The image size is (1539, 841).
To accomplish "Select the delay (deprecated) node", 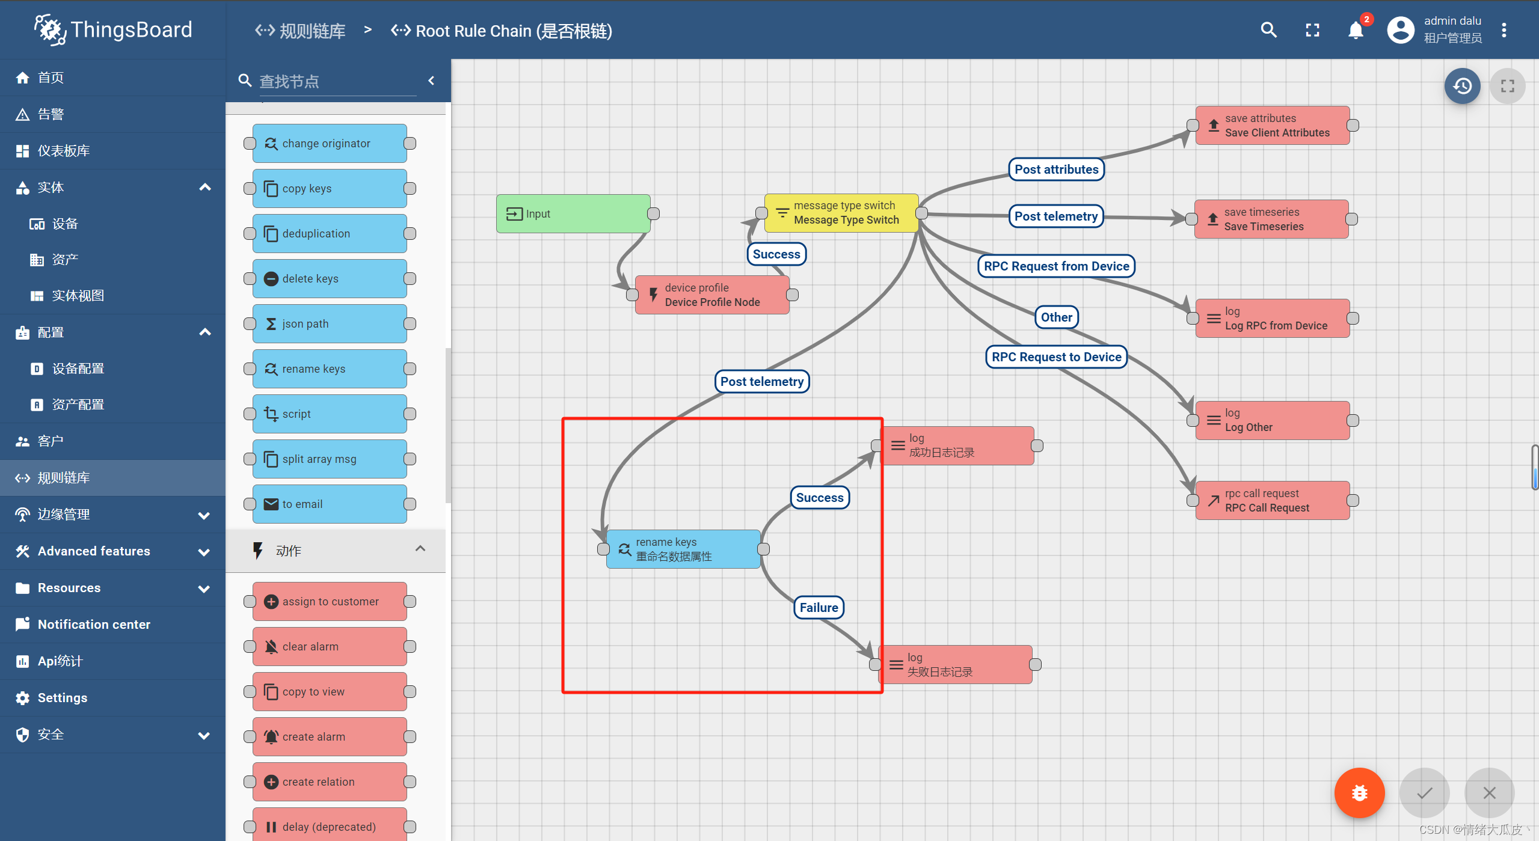I will 330,825.
